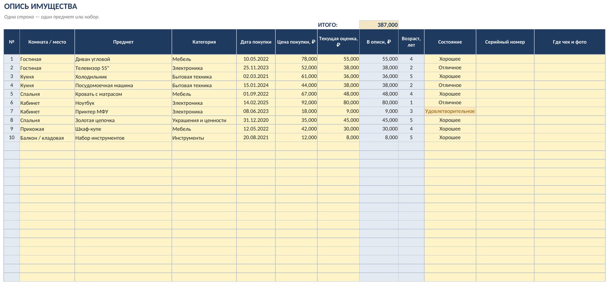
Task: Select the Удовлетворительное condition cell
Action: tap(450, 111)
